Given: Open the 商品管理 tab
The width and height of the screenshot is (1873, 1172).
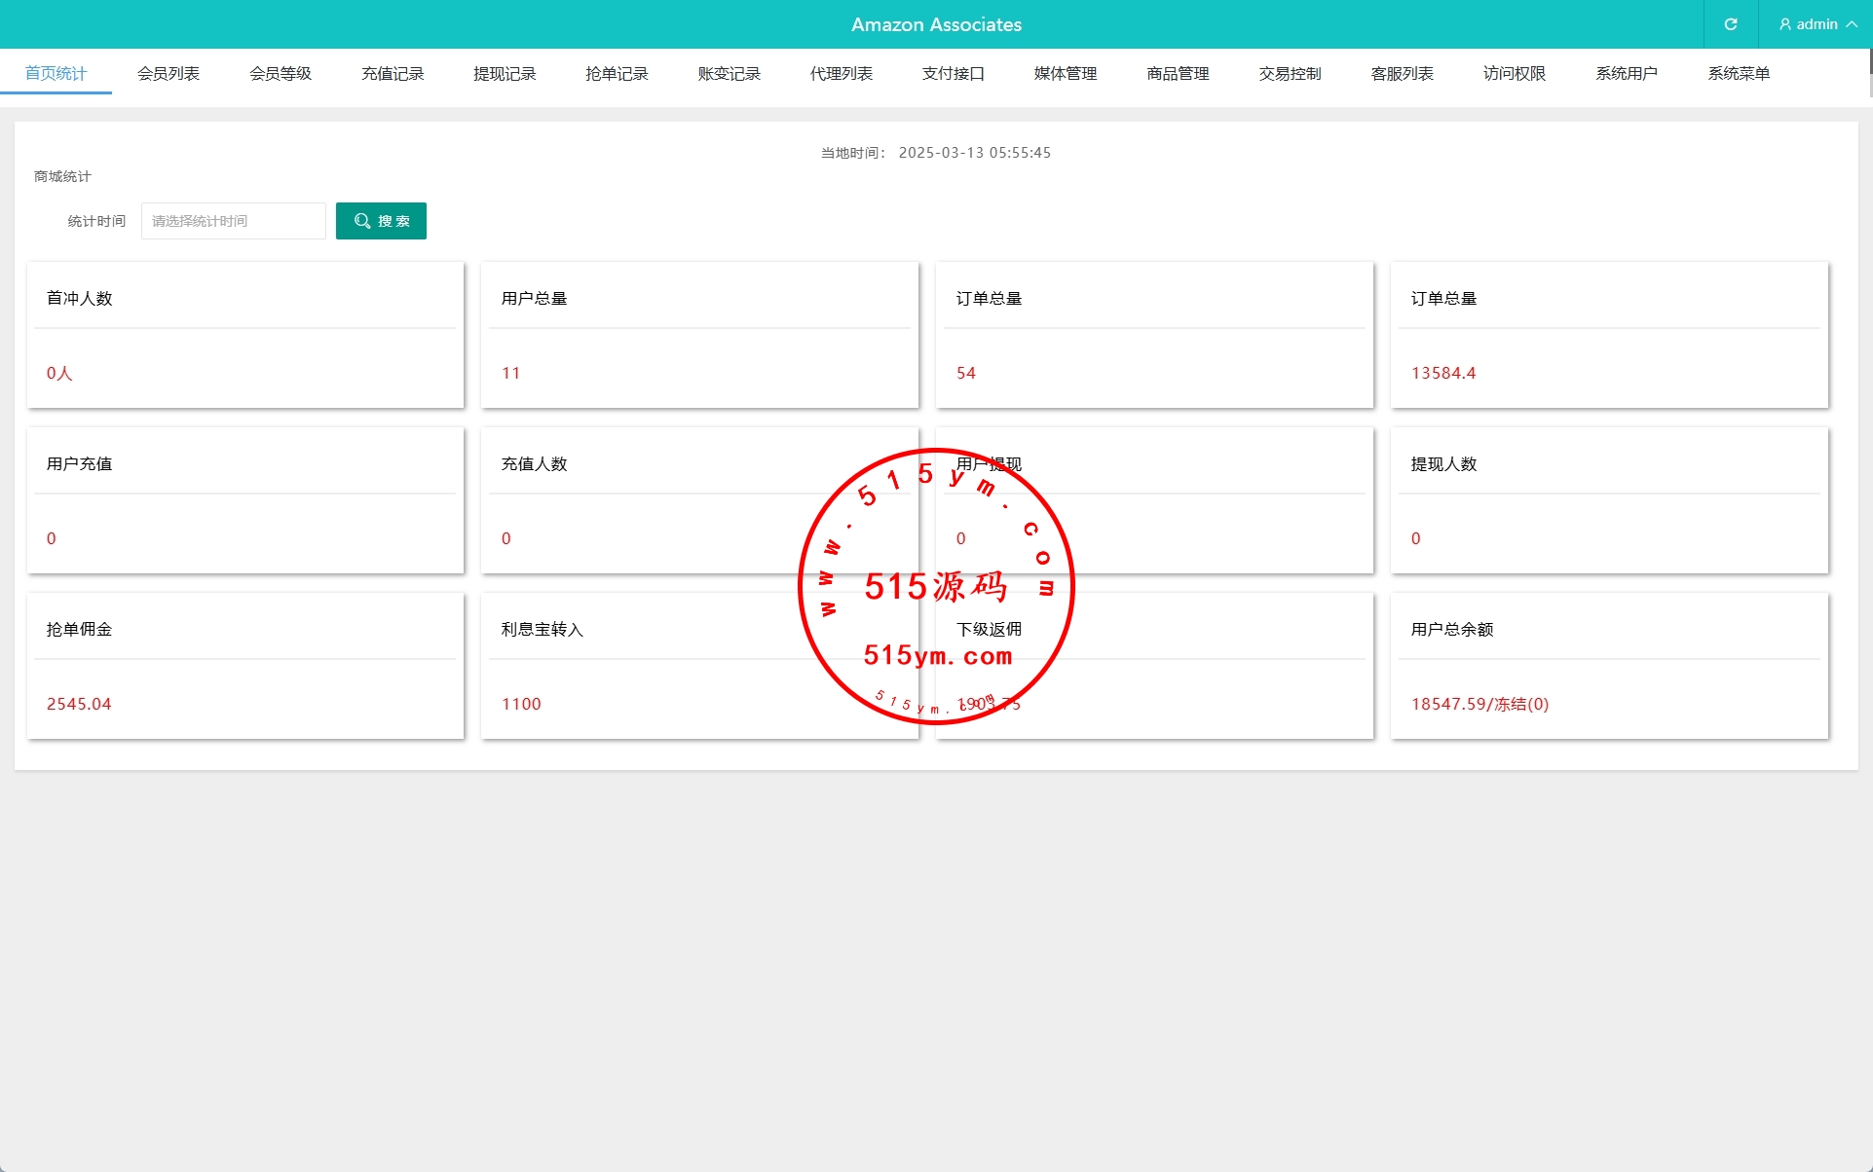Looking at the screenshot, I should pos(1178,74).
